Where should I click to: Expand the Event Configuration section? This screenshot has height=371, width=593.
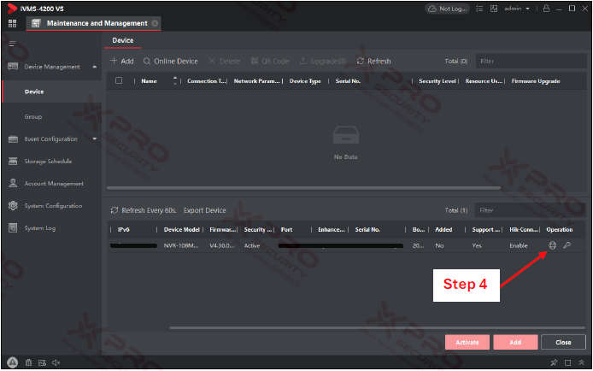click(95, 138)
